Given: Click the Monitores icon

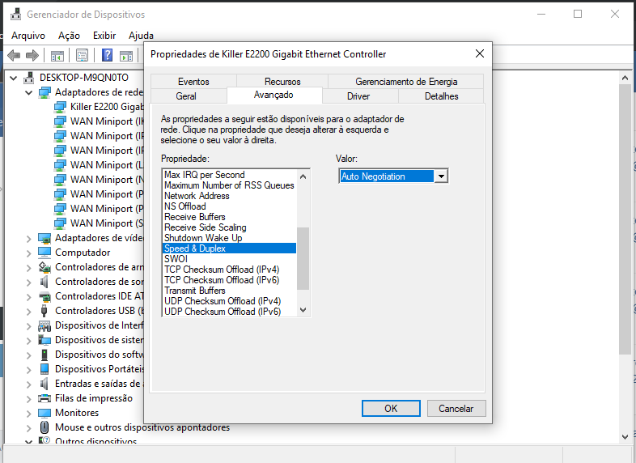Looking at the screenshot, I should click(x=45, y=413).
